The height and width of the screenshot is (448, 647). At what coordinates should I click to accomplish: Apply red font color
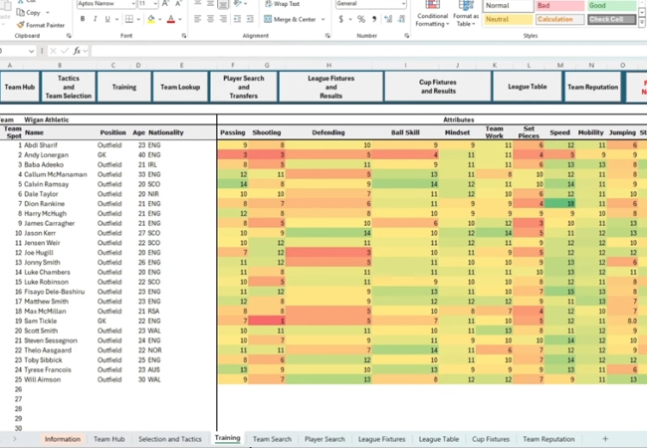click(171, 19)
